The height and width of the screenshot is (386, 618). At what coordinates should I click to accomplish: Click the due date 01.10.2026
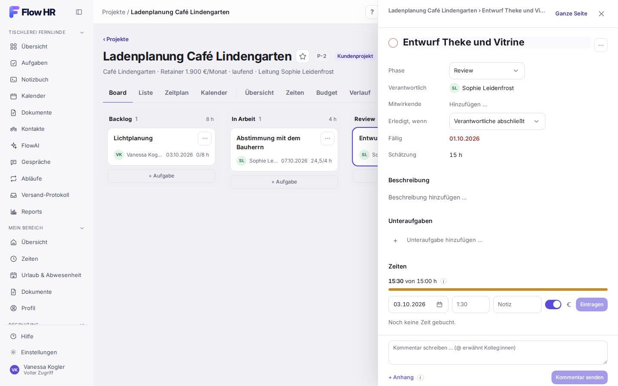pyautogui.click(x=464, y=139)
